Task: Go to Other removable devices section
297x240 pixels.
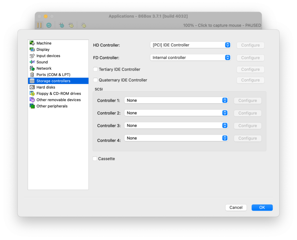Action: 59,100
